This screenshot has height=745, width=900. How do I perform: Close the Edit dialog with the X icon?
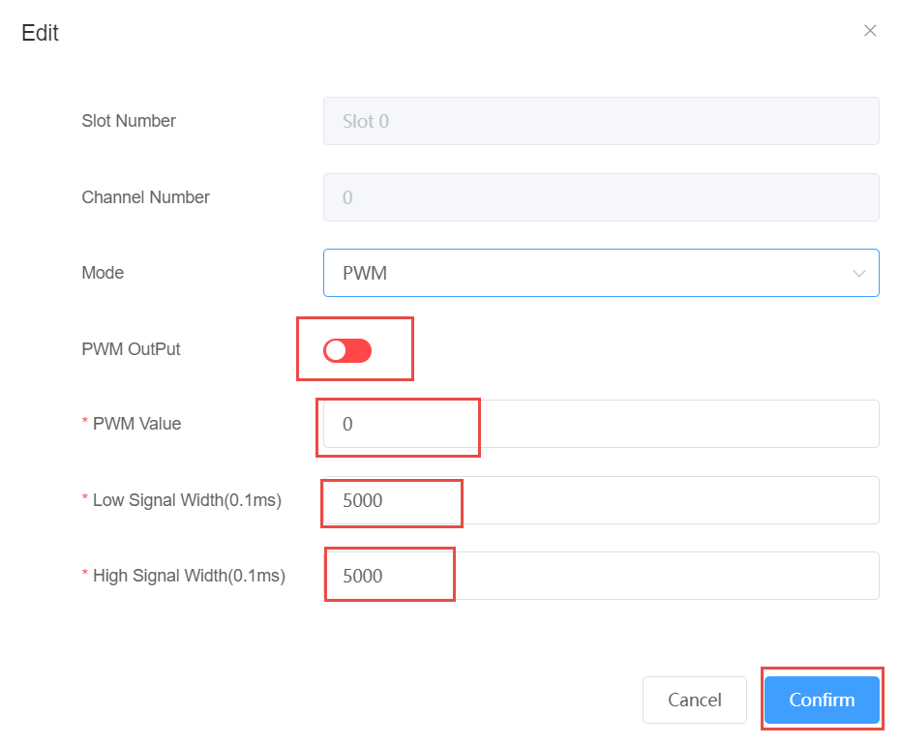pyautogui.click(x=870, y=31)
